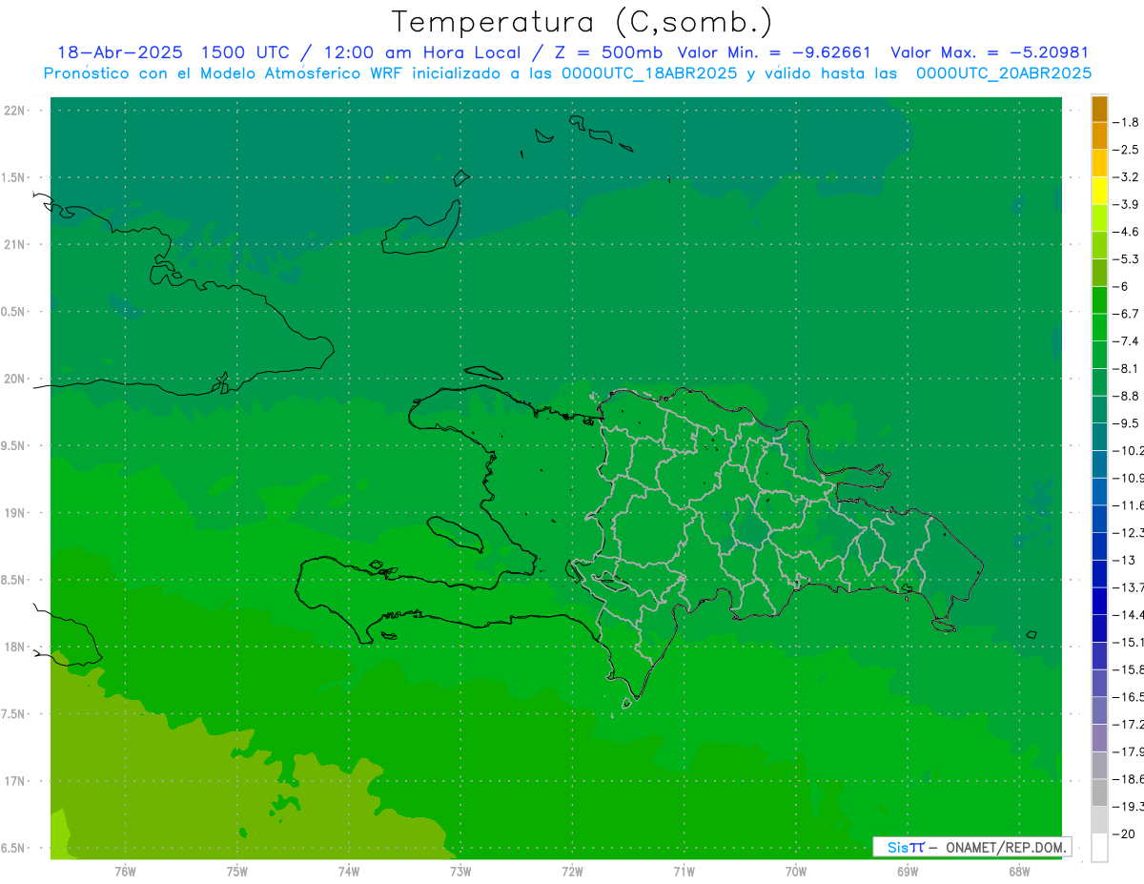Select '0000UTC_18ABR2025' initialization timestamp
Image resolution: width=1144 pixels, height=884 pixels.
point(648,73)
